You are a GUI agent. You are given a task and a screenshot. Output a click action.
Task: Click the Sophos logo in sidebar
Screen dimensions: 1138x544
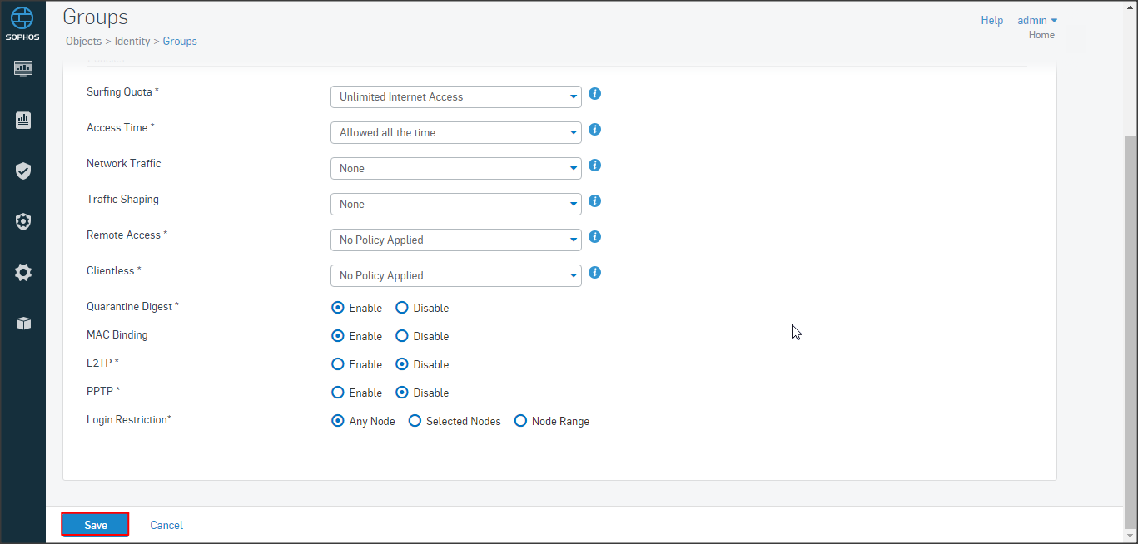click(x=22, y=22)
